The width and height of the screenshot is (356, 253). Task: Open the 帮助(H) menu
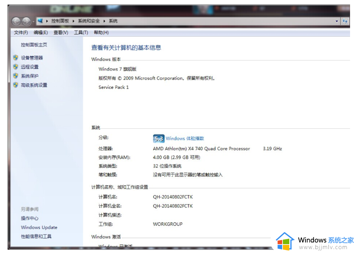click(101, 32)
